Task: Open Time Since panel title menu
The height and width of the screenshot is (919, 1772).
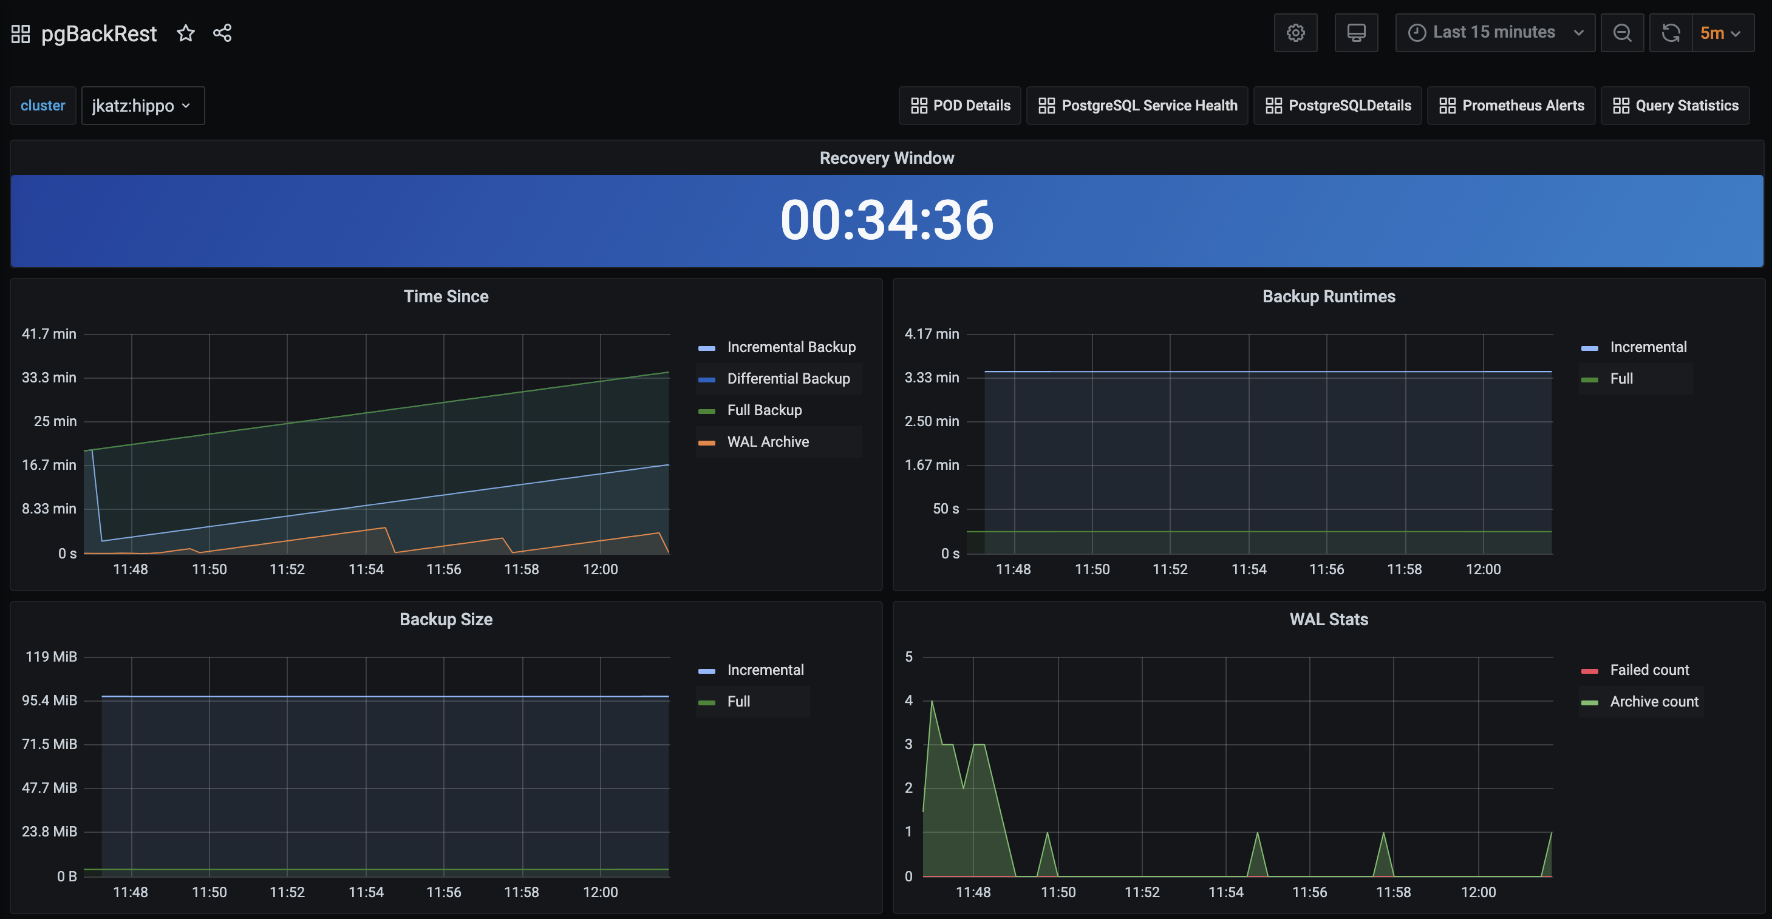Action: click(446, 296)
